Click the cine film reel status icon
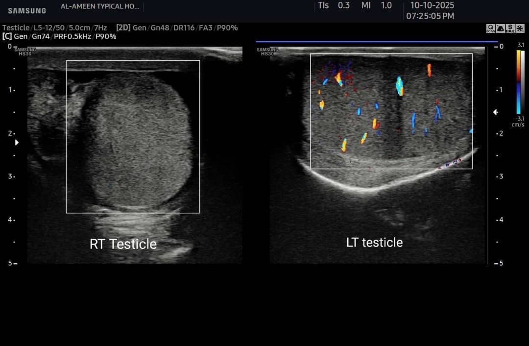This screenshot has width=529, height=346. pyautogui.click(x=520, y=28)
